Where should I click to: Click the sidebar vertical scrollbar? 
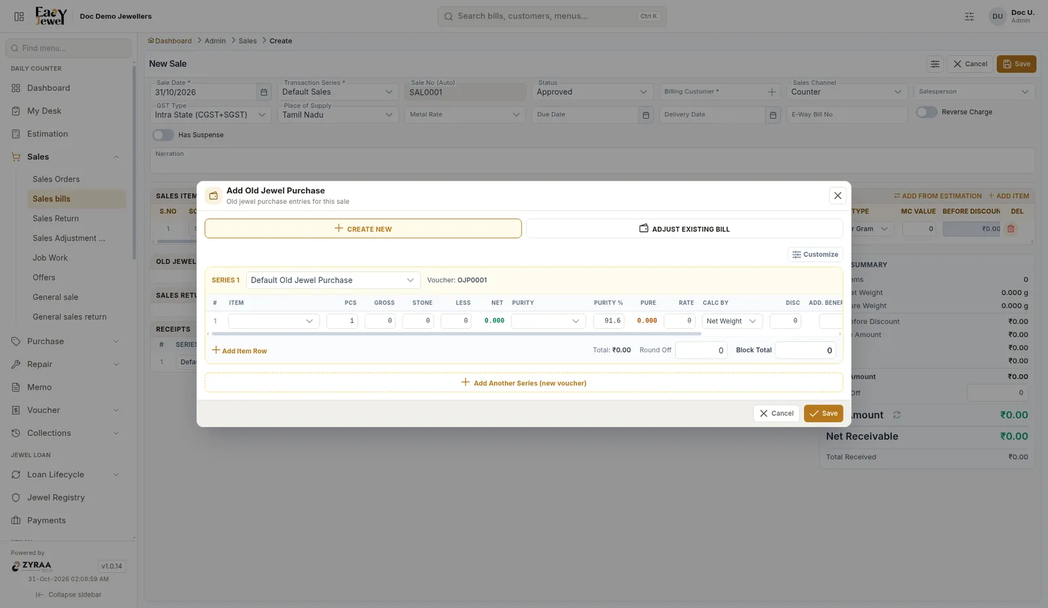coord(134,164)
